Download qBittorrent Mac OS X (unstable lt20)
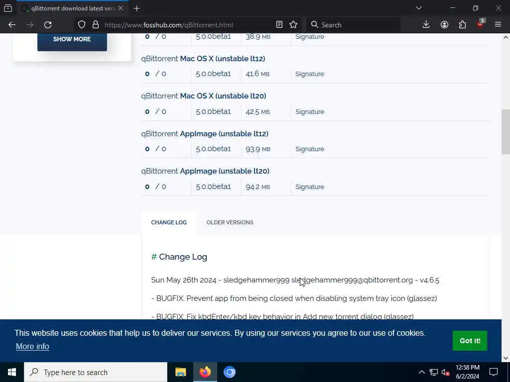The height and width of the screenshot is (382, 510). pyautogui.click(x=204, y=96)
